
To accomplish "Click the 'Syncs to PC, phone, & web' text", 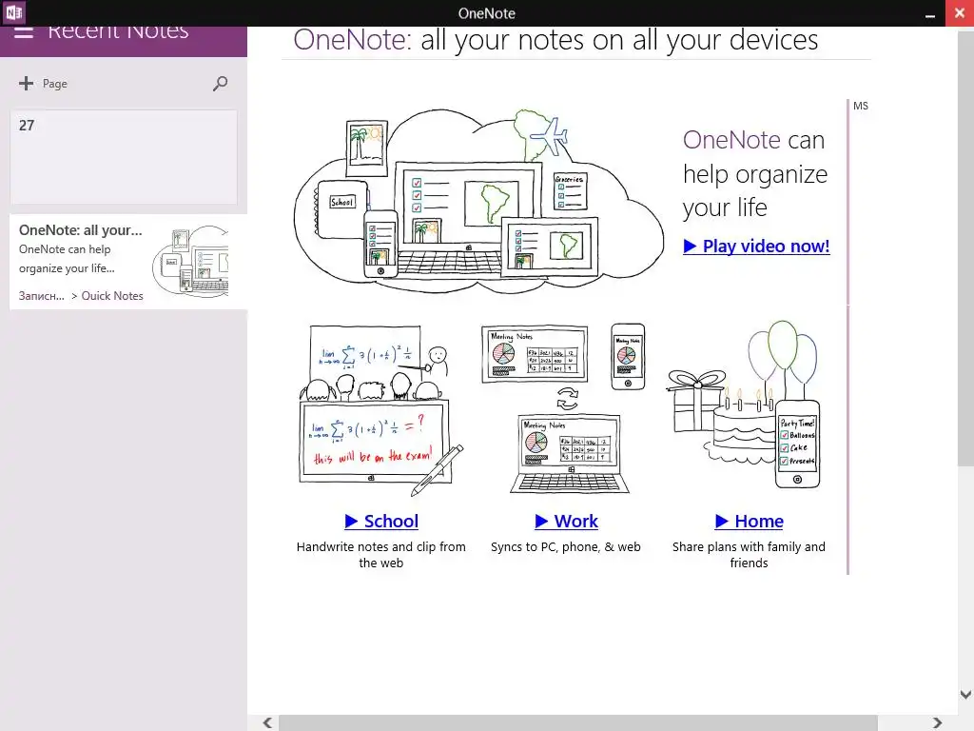I will point(565,547).
